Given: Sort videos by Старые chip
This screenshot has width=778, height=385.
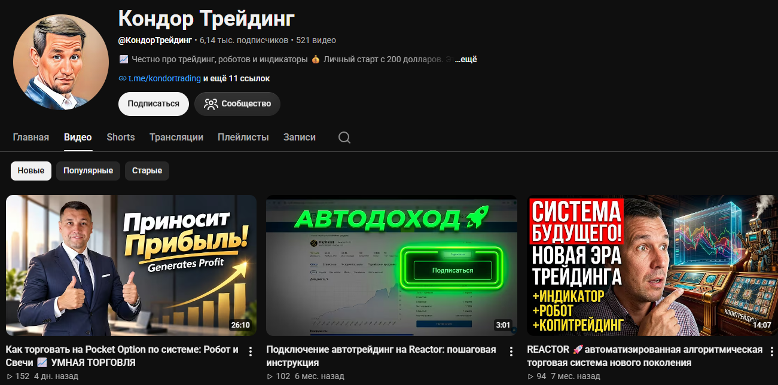Looking at the screenshot, I should click(x=147, y=170).
